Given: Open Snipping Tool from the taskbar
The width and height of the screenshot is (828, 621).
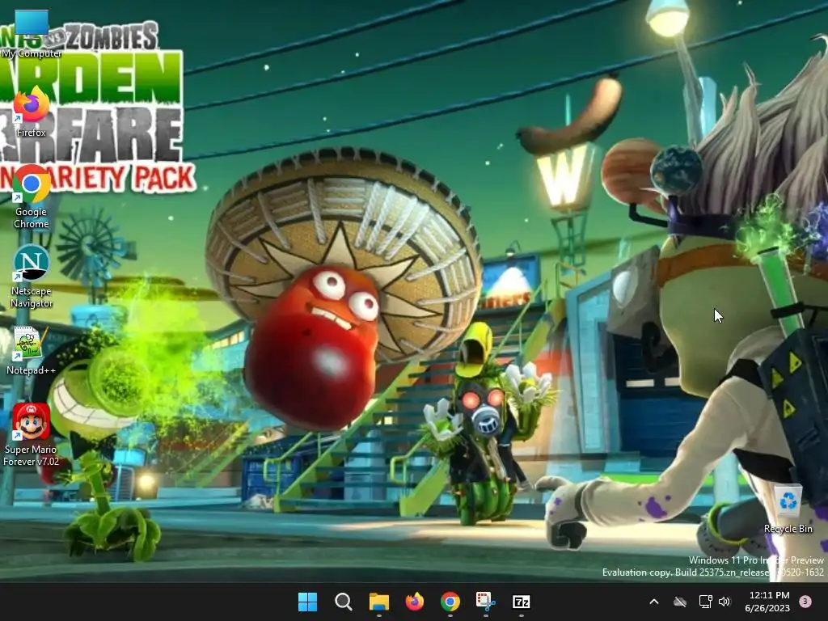Looking at the screenshot, I should coord(486,602).
